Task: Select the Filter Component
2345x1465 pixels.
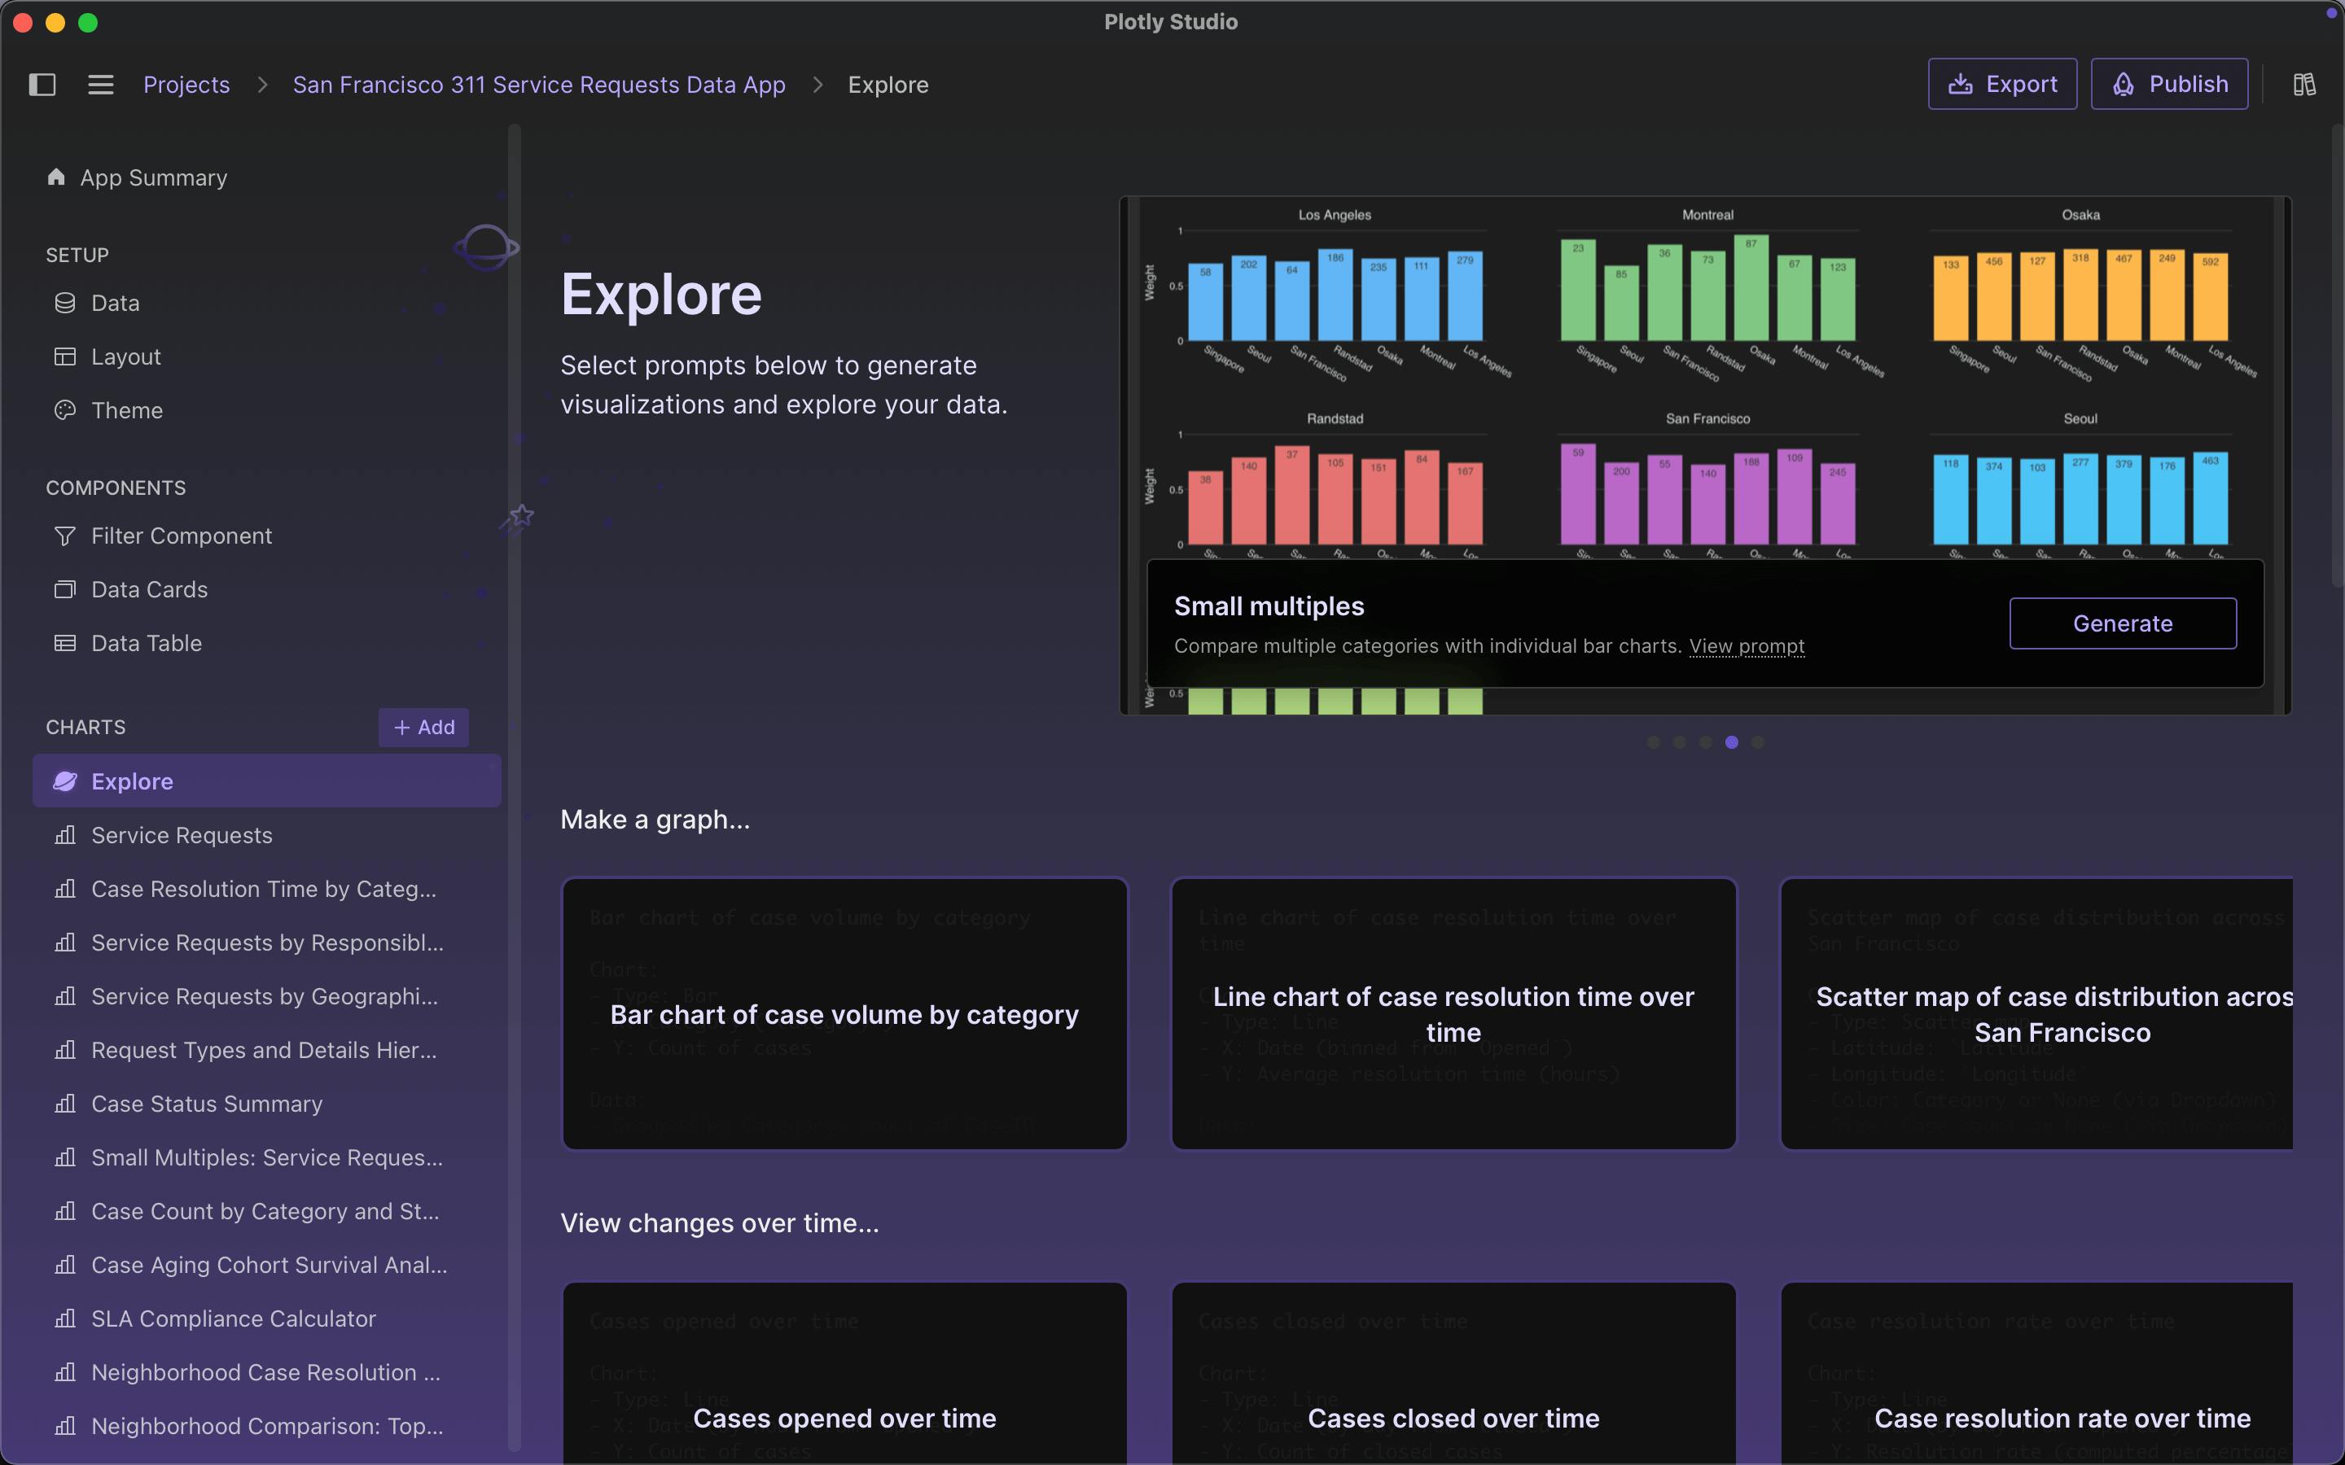Action: [x=182, y=535]
